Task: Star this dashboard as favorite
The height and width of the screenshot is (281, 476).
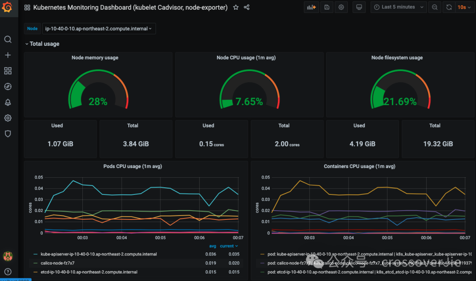Action: click(x=236, y=7)
